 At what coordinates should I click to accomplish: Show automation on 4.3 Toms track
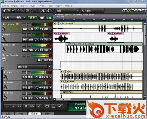click(36, 98)
